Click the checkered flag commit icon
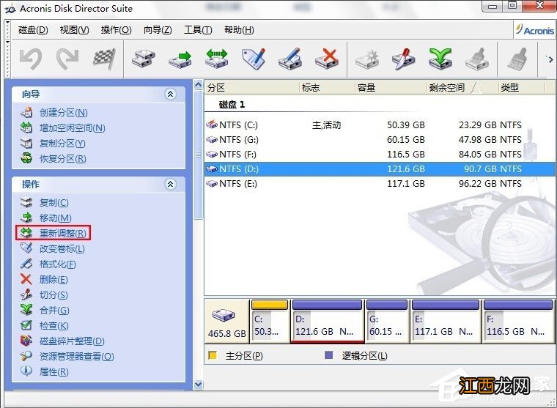 coord(104,59)
